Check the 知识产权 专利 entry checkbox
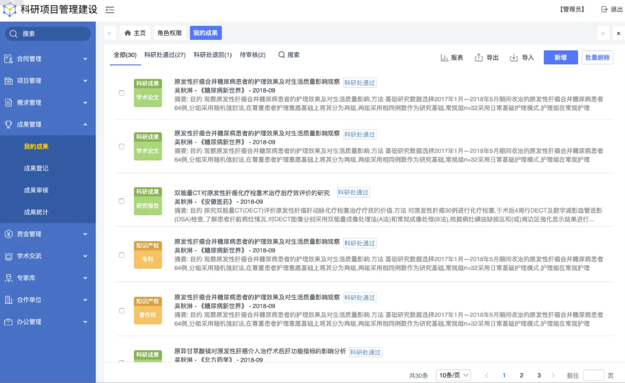This screenshot has height=383, width=625. 122,255
